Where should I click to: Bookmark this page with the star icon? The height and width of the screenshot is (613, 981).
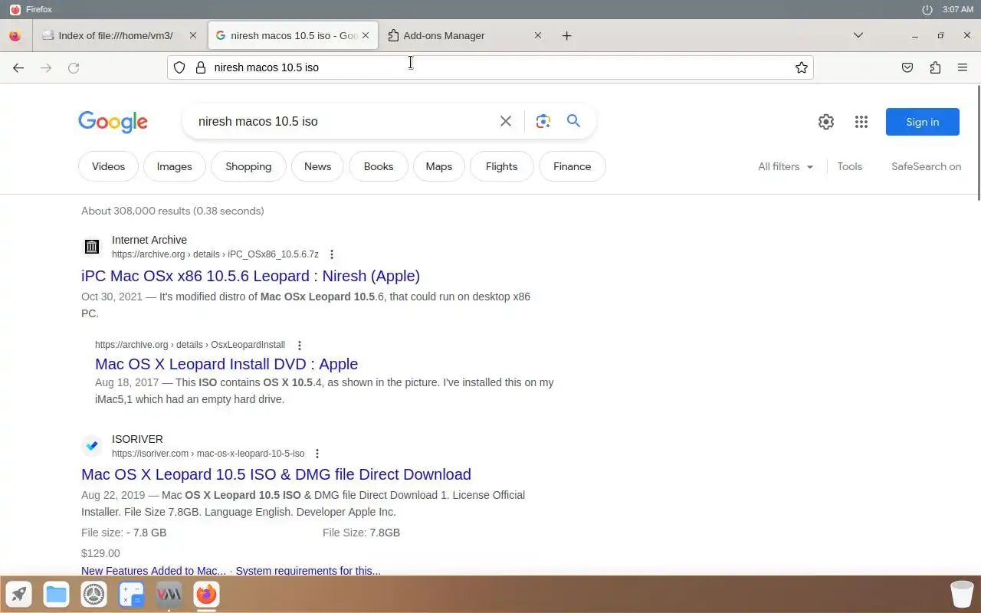point(802,67)
